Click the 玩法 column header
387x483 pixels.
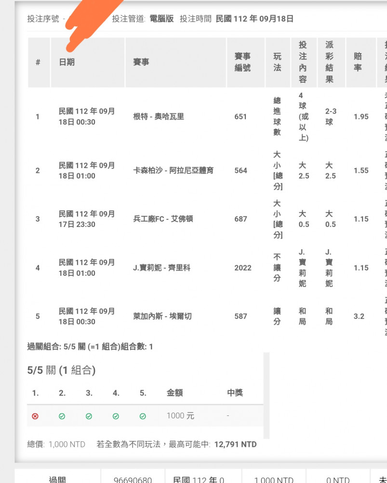[x=277, y=62]
